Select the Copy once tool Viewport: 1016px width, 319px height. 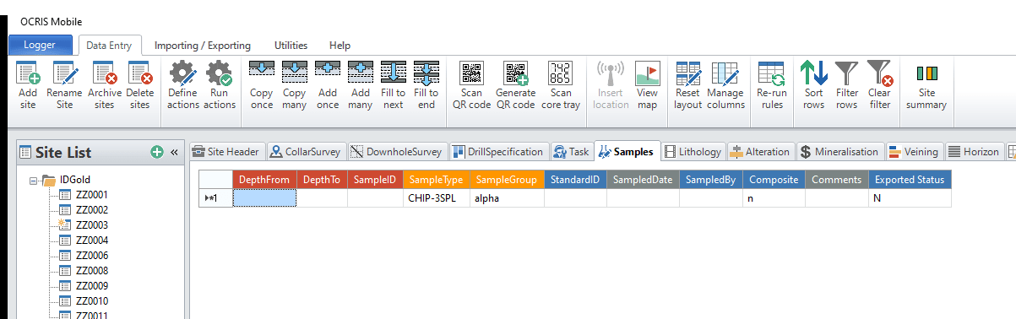coord(262,85)
